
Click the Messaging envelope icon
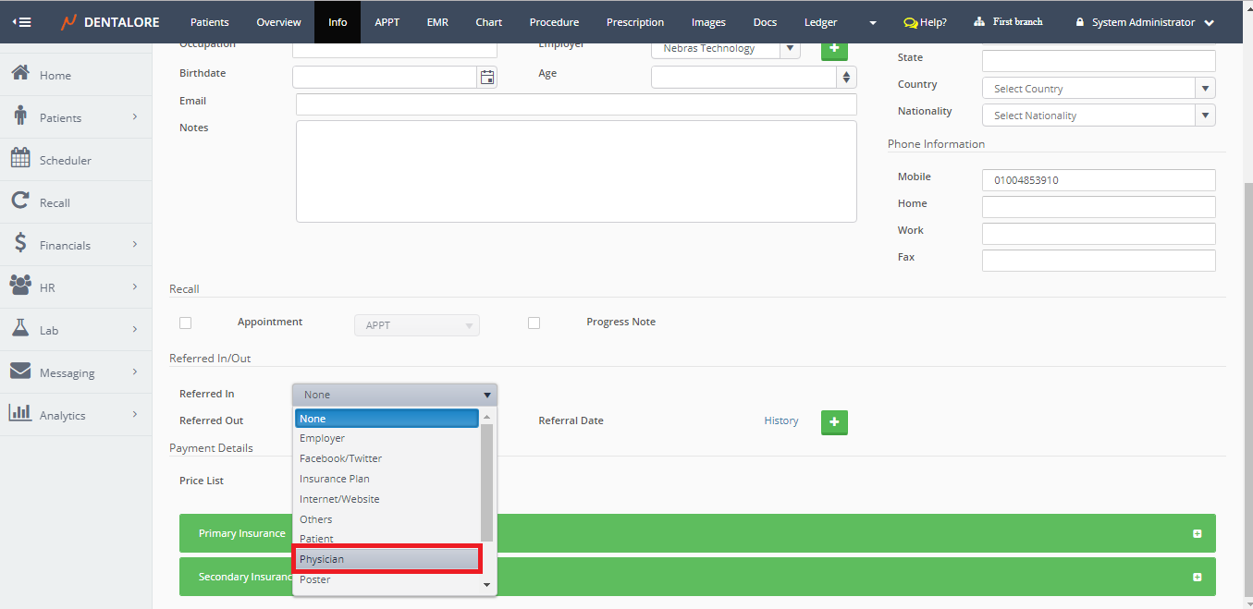click(20, 371)
